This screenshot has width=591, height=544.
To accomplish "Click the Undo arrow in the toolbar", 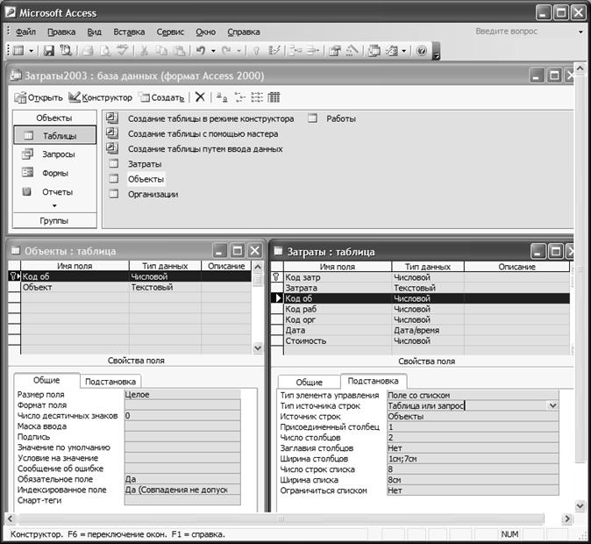I will (201, 52).
